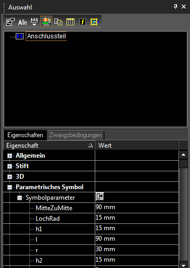Sort by the Eigenschaft column header
The image size is (190, 268).
49,146
